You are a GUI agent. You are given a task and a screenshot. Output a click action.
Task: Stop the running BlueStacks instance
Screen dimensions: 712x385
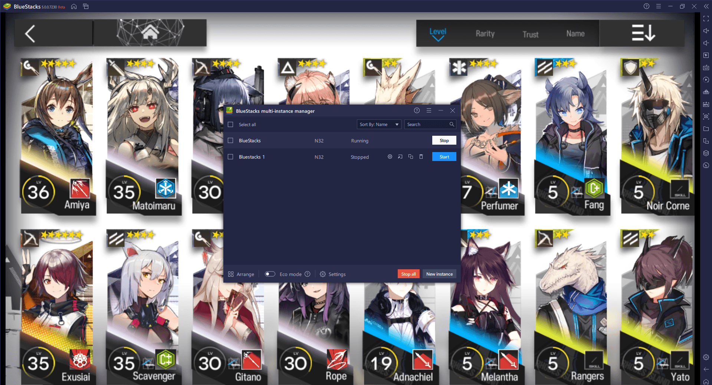(x=444, y=141)
